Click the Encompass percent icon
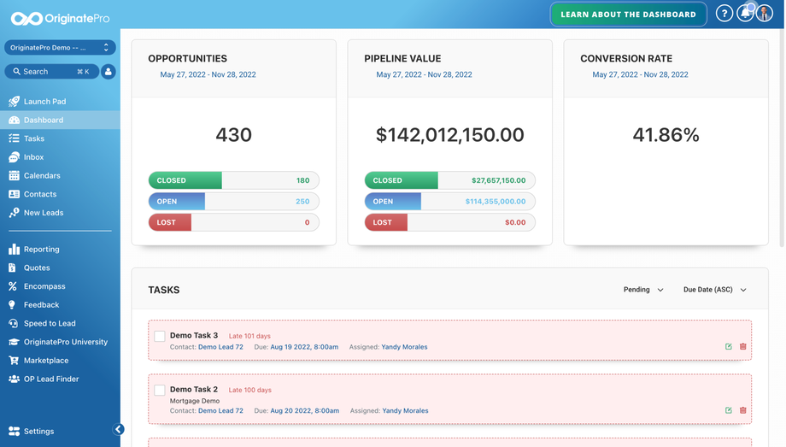The image size is (786, 447). coord(13,286)
